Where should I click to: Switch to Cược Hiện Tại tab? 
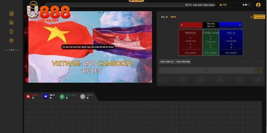pyautogui.click(x=167, y=62)
